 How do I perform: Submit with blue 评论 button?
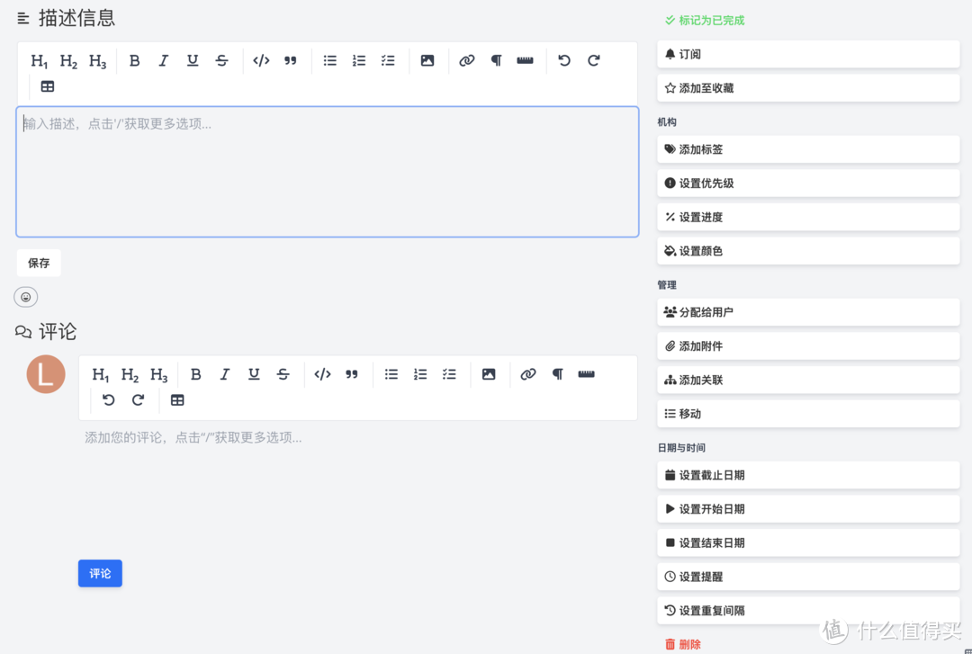(x=100, y=574)
